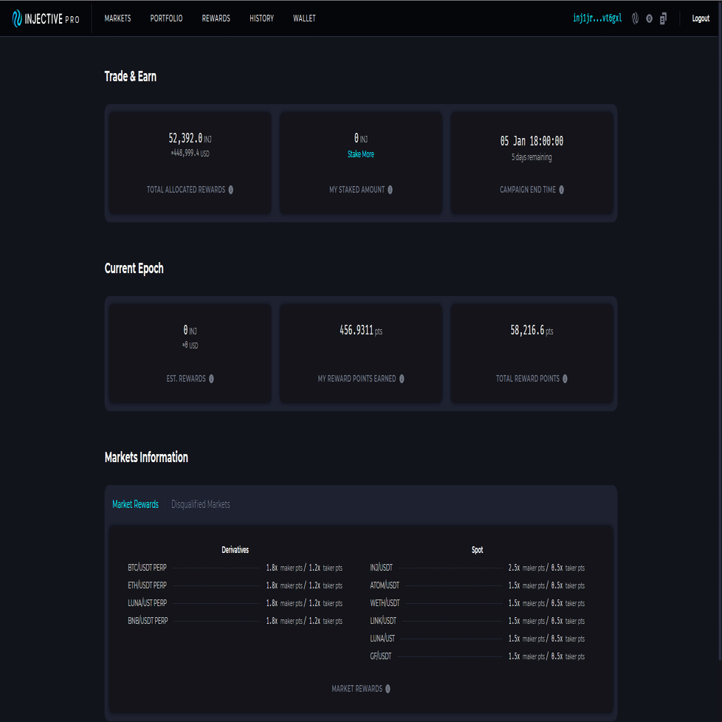Click the INJ/USDT spot market row
722x722 pixels.
pyautogui.click(x=477, y=568)
